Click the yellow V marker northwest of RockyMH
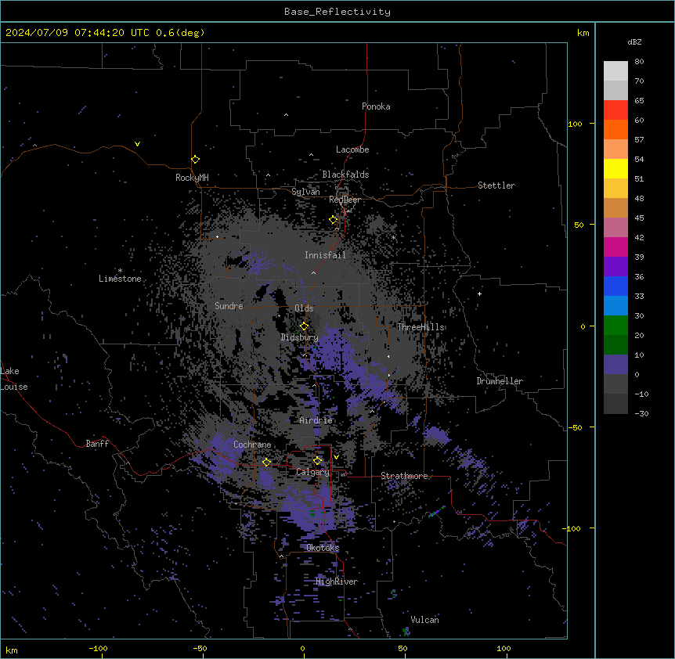Image resolution: width=675 pixels, height=659 pixels. tap(137, 144)
